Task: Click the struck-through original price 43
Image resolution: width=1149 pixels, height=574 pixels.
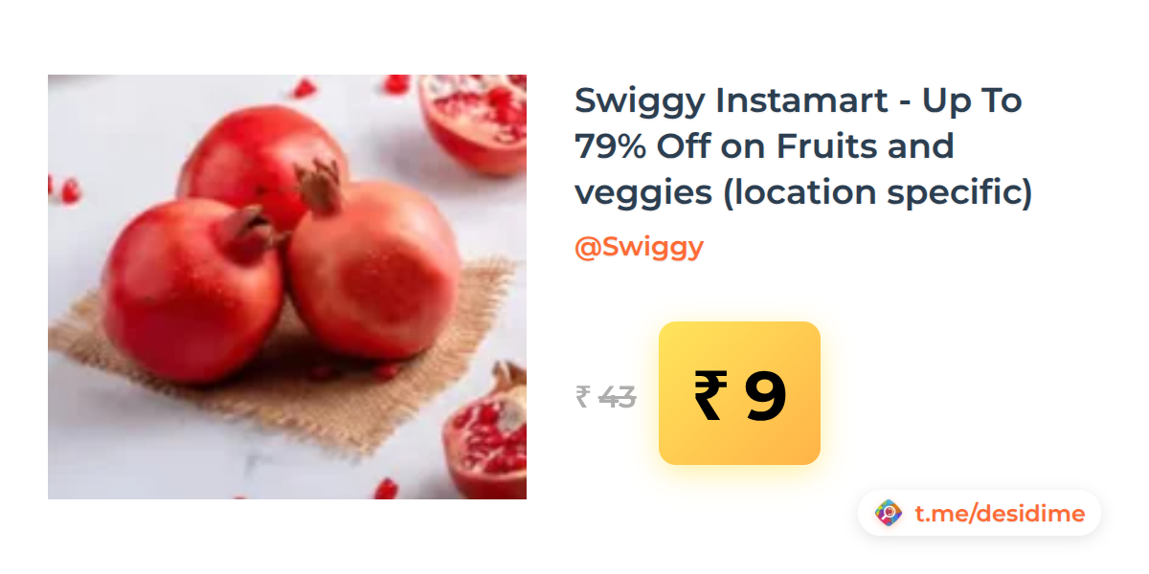Action: click(x=617, y=396)
